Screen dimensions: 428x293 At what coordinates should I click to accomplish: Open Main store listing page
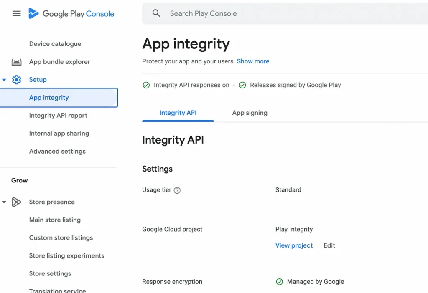point(55,220)
